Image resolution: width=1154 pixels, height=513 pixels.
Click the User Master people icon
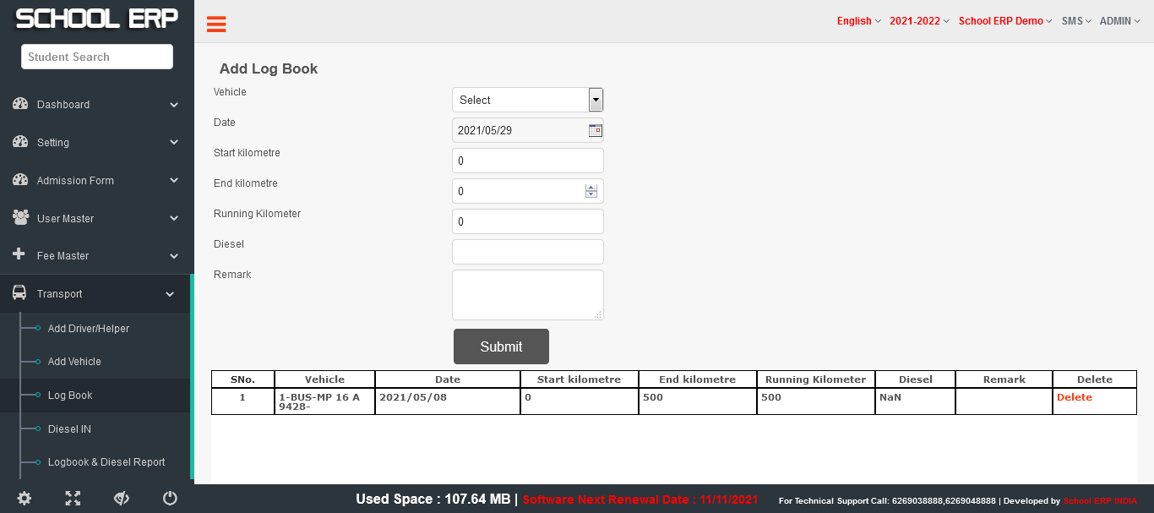click(20, 218)
